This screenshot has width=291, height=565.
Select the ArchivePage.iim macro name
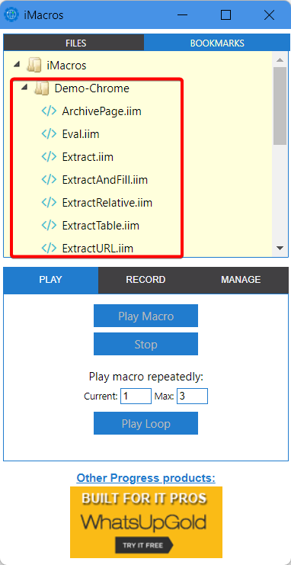[x=101, y=111]
